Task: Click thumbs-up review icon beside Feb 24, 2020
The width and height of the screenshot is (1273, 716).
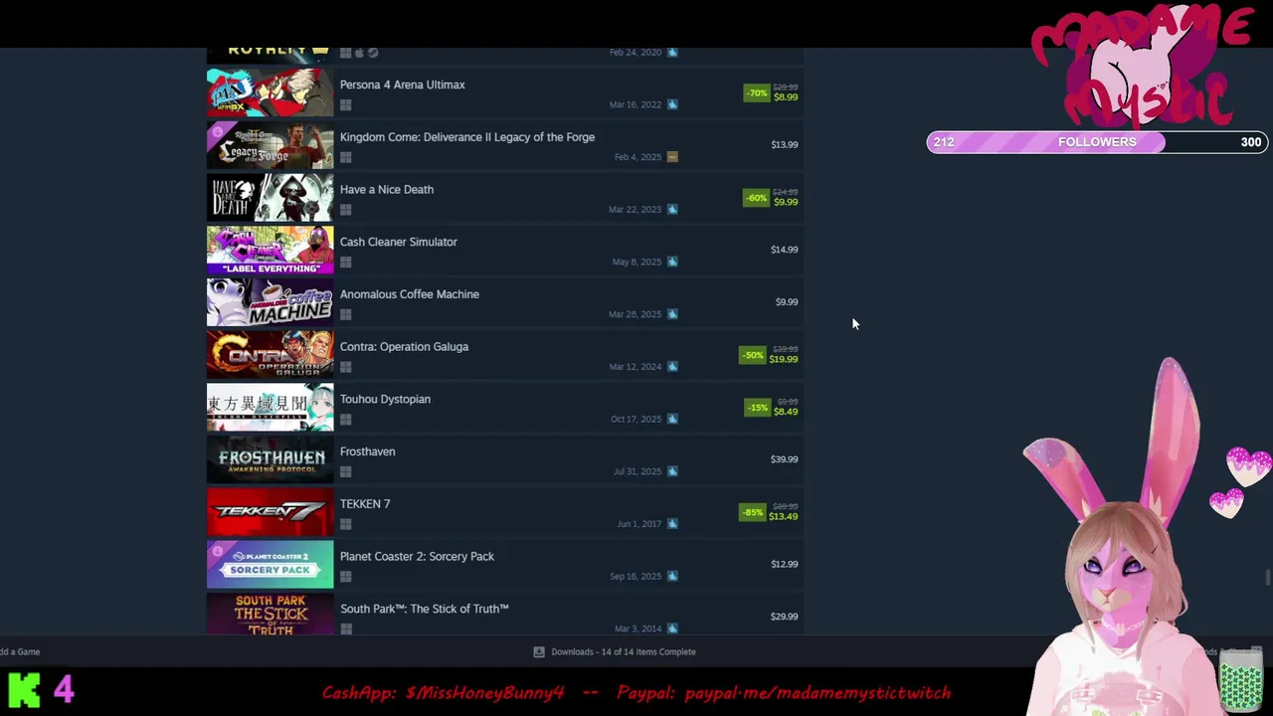Action: (x=672, y=52)
